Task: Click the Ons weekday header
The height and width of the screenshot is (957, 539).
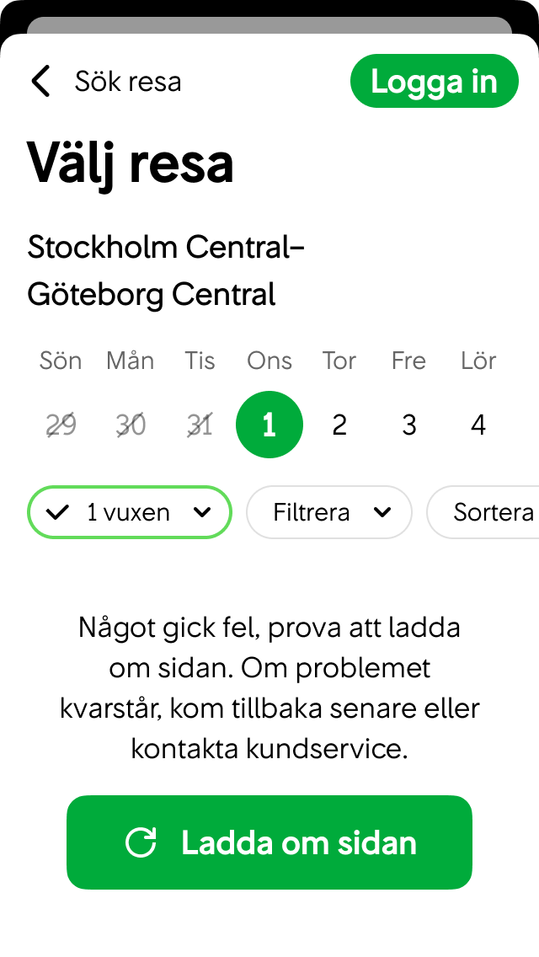Action: [x=269, y=361]
